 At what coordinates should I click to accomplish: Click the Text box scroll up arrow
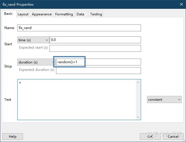(x=138, y=83)
